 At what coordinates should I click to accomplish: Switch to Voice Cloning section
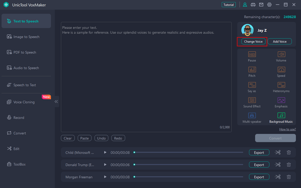click(24, 102)
